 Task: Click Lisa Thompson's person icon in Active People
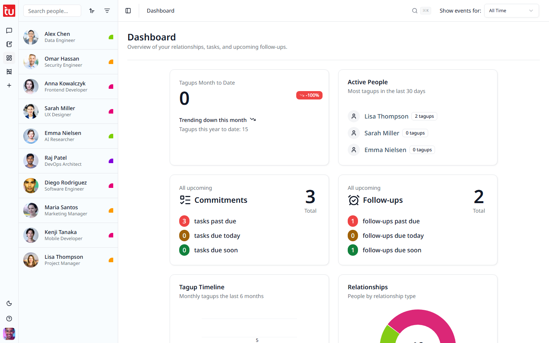pos(354,116)
